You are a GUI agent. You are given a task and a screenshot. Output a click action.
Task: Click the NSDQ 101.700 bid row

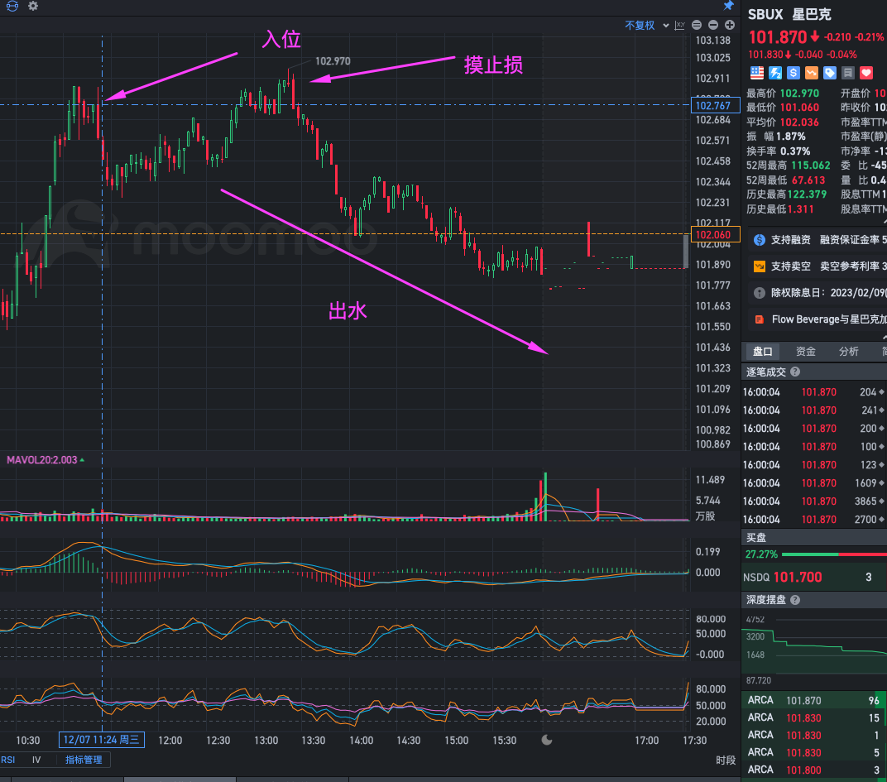click(813, 577)
